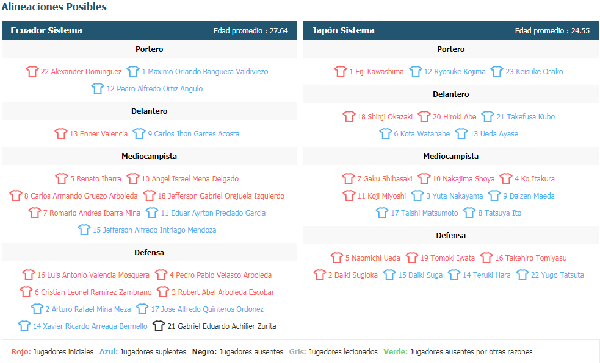Open player link Shinji Okazaki

pyautogui.click(x=385, y=117)
